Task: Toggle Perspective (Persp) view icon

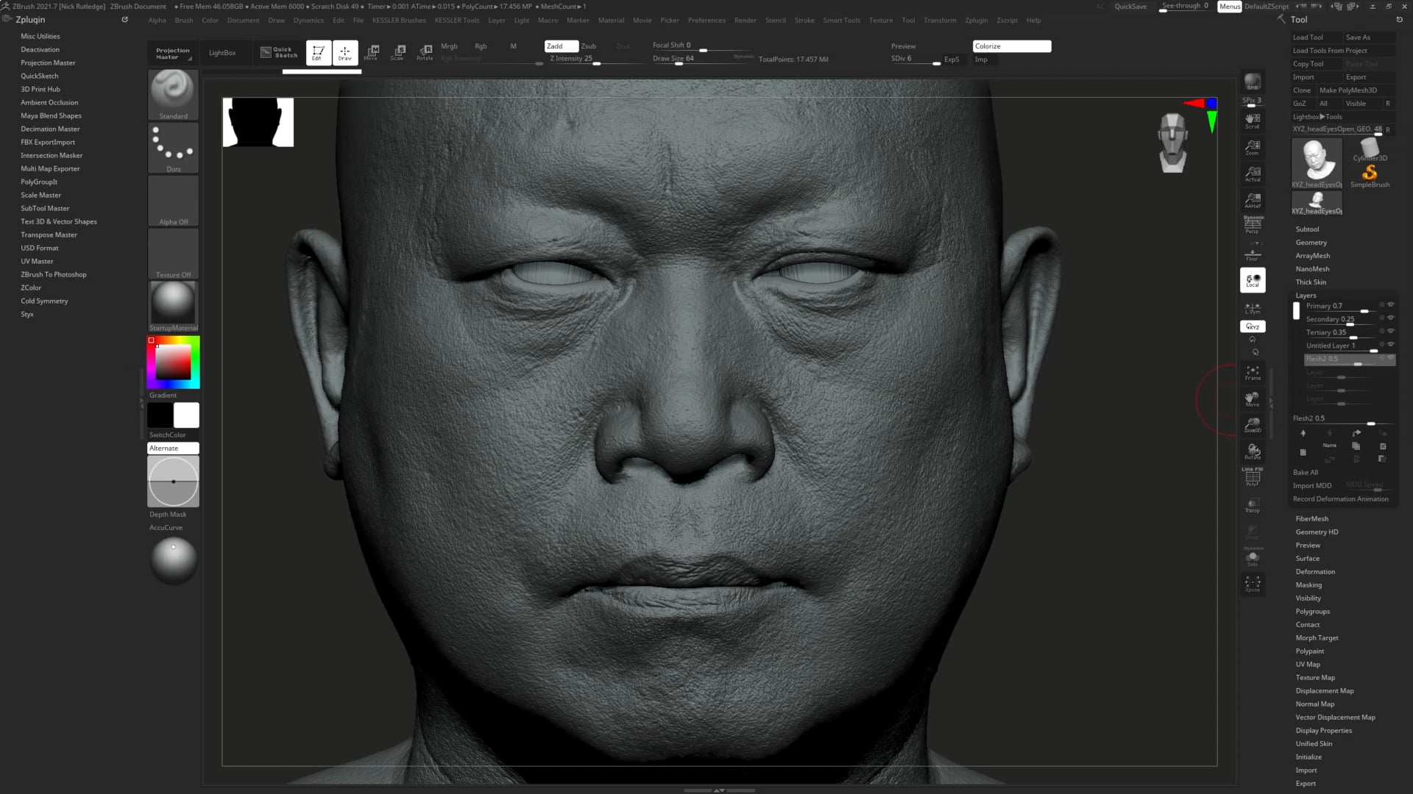Action: [1252, 225]
